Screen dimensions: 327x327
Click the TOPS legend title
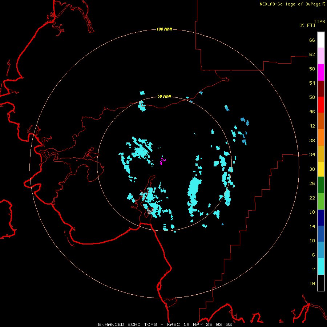319,21
